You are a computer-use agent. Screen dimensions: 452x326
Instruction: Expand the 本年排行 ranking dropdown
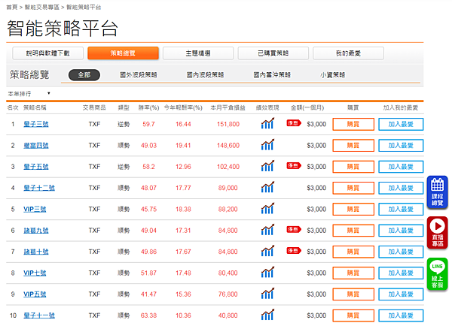(29, 94)
